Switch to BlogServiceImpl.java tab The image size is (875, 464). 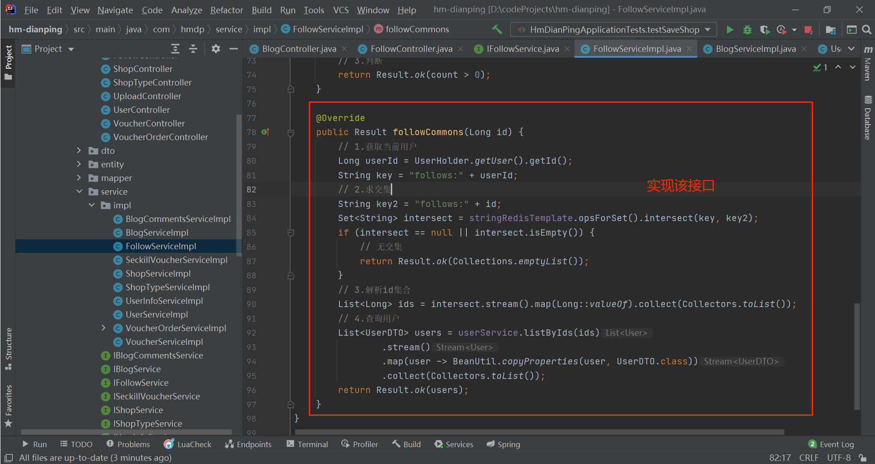point(756,49)
